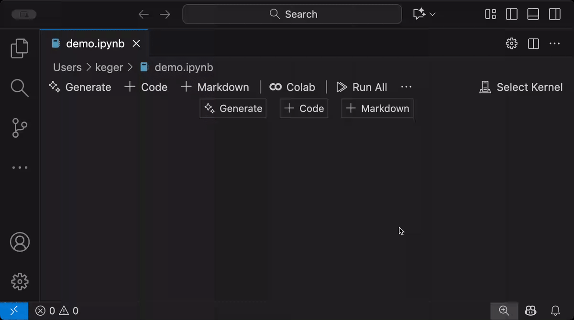574x320 pixels.
Task: Open notebook settings gear icon
Action: [511, 44]
